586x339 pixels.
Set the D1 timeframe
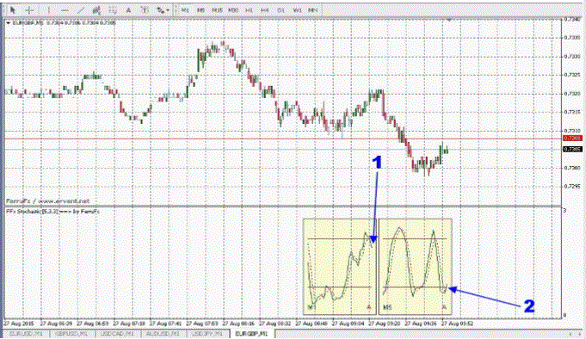point(281,10)
